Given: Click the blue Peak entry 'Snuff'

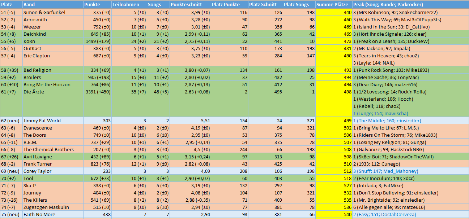Looking at the screenshot, I should [385, 171].
